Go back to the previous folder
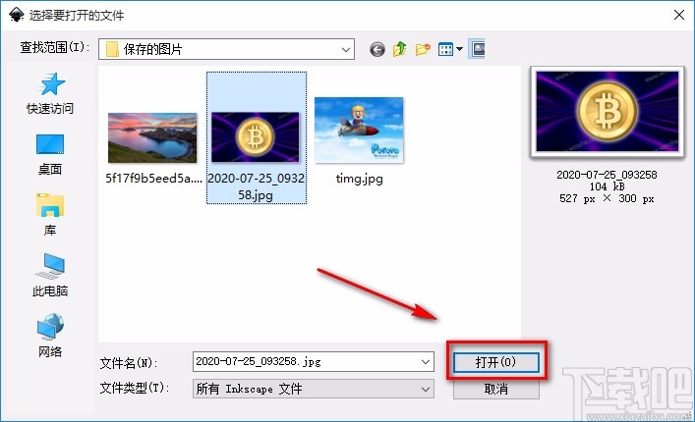This screenshot has width=695, height=422. click(377, 49)
